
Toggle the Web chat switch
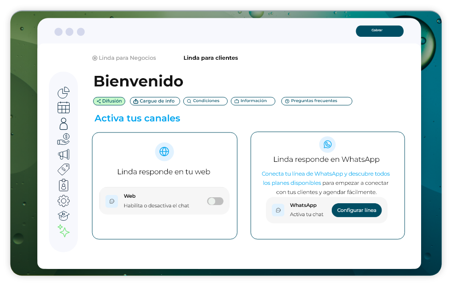215,201
